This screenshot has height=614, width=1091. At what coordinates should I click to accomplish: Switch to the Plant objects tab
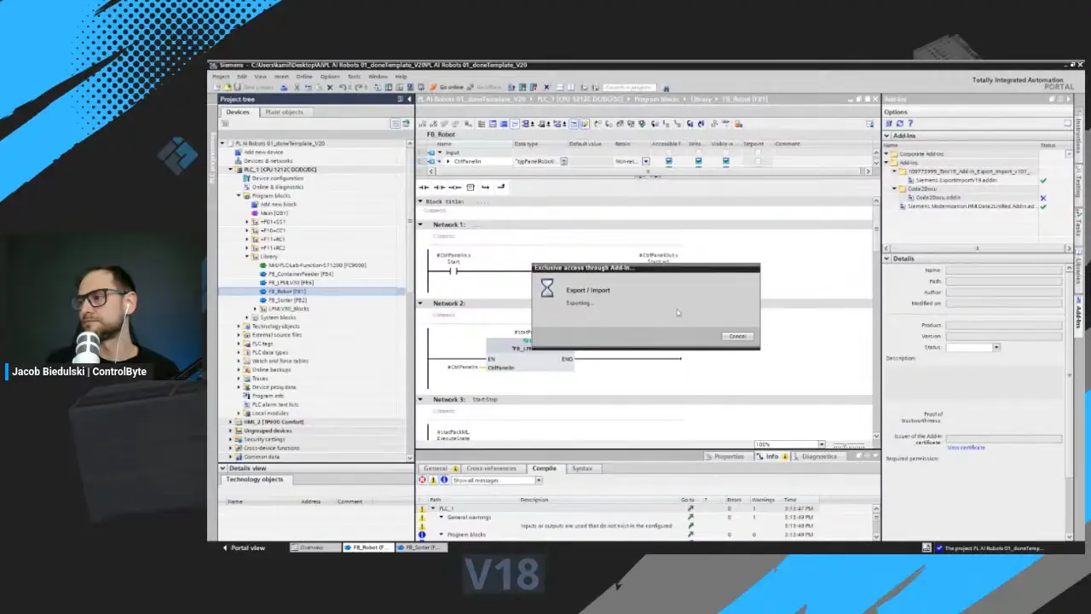click(284, 112)
